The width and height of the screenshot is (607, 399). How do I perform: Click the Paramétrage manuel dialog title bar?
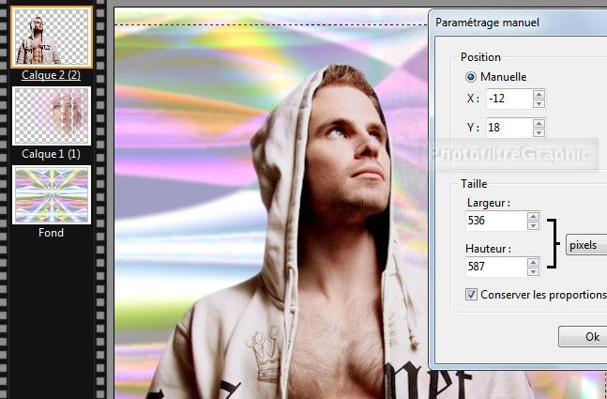pos(516,22)
